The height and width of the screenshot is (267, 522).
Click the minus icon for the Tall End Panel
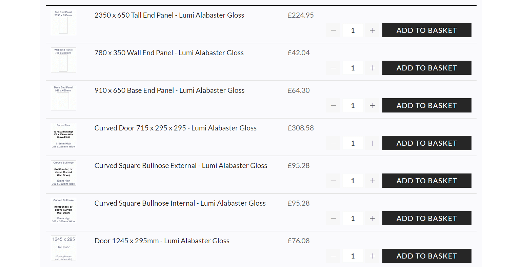pyautogui.click(x=333, y=30)
